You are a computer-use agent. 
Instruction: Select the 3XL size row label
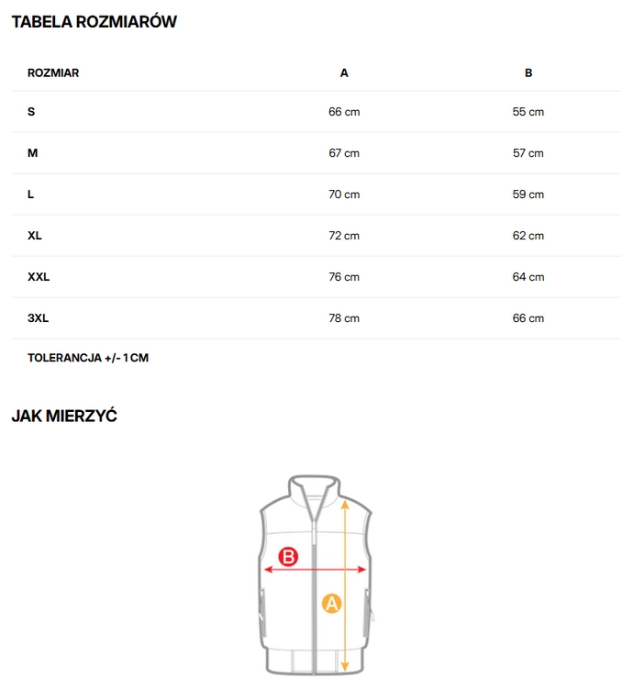(x=38, y=318)
